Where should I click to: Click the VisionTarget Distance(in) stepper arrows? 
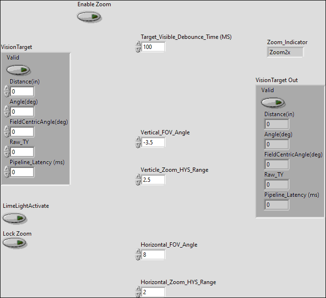coord(7,92)
